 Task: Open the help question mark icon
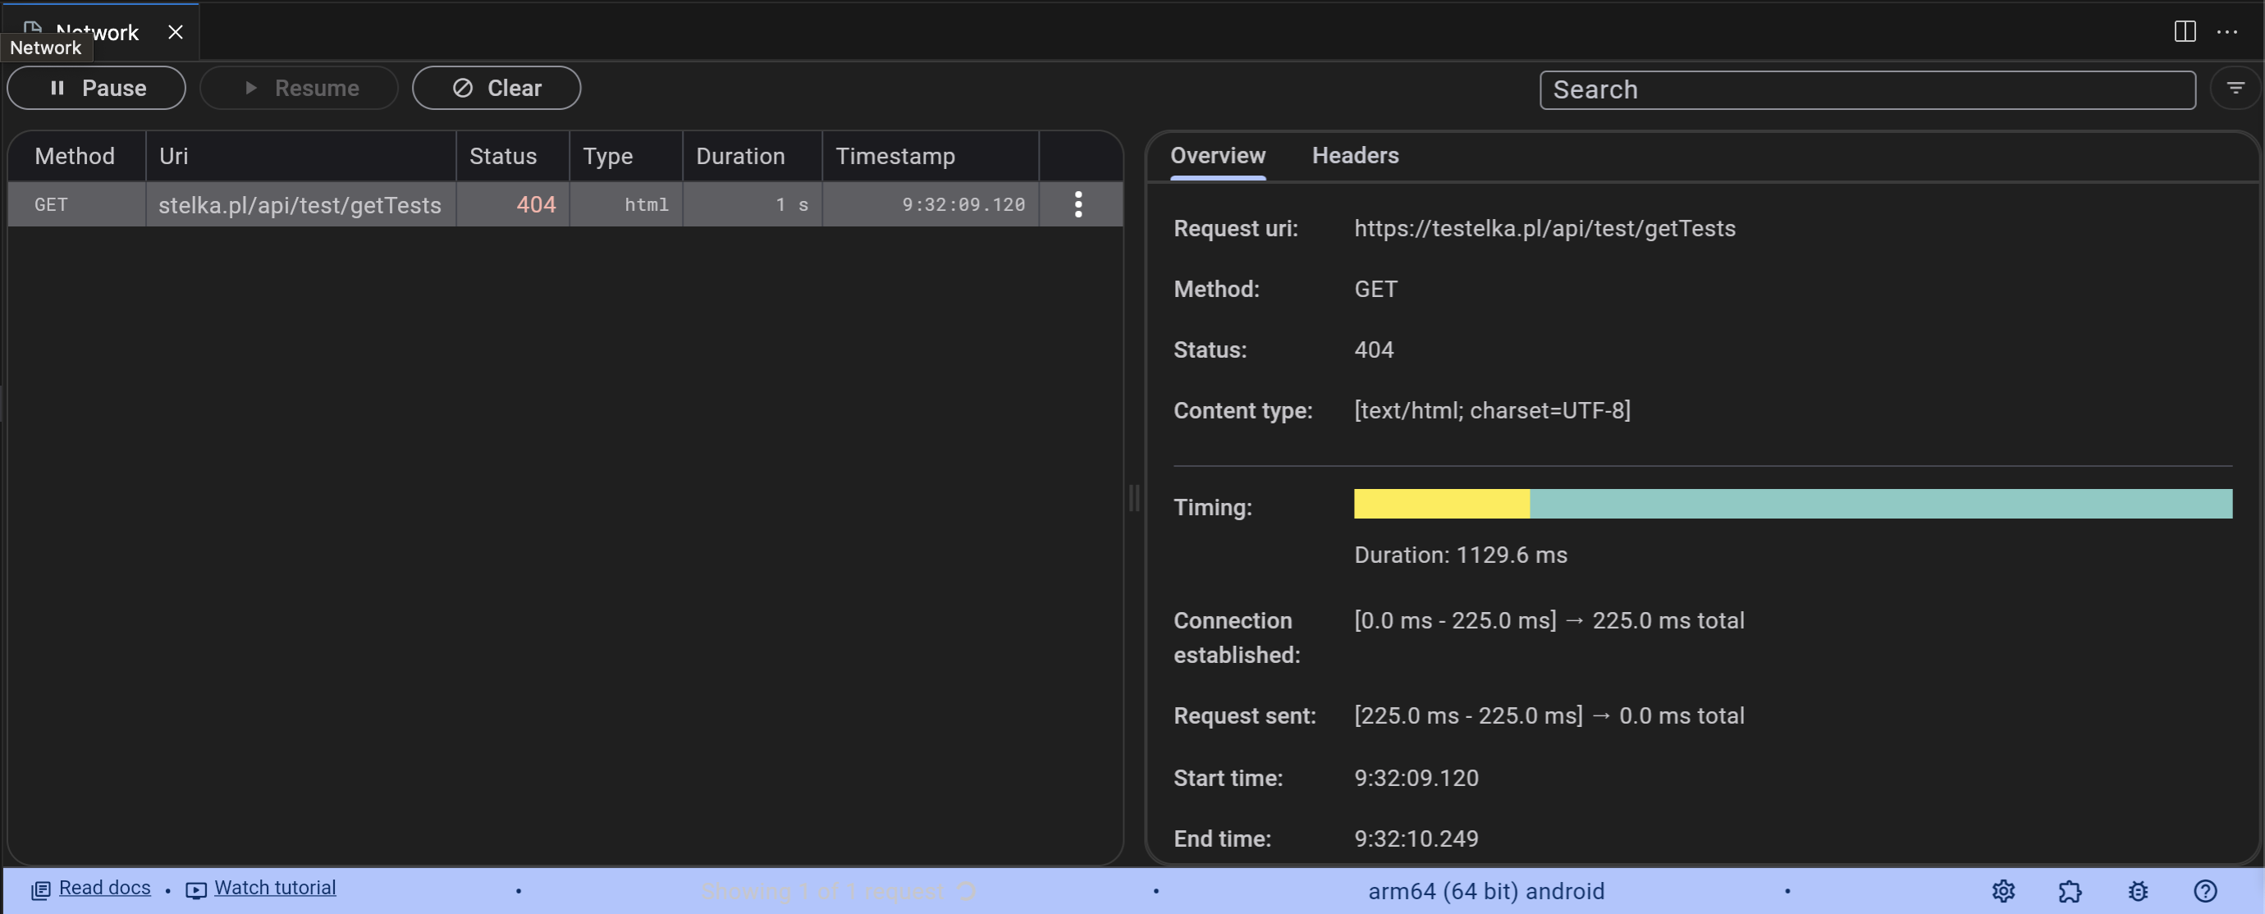tap(2204, 891)
